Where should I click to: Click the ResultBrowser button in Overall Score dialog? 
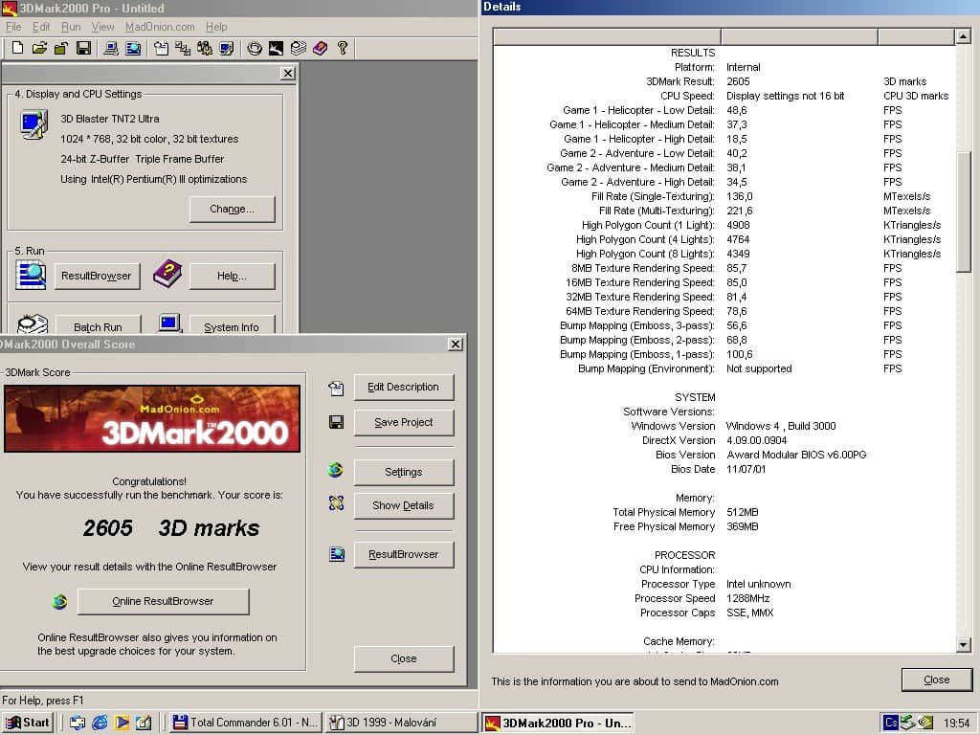click(404, 554)
